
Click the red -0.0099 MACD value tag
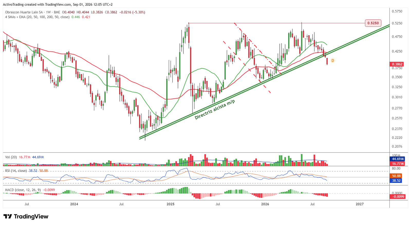pyautogui.click(x=398, y=197)
